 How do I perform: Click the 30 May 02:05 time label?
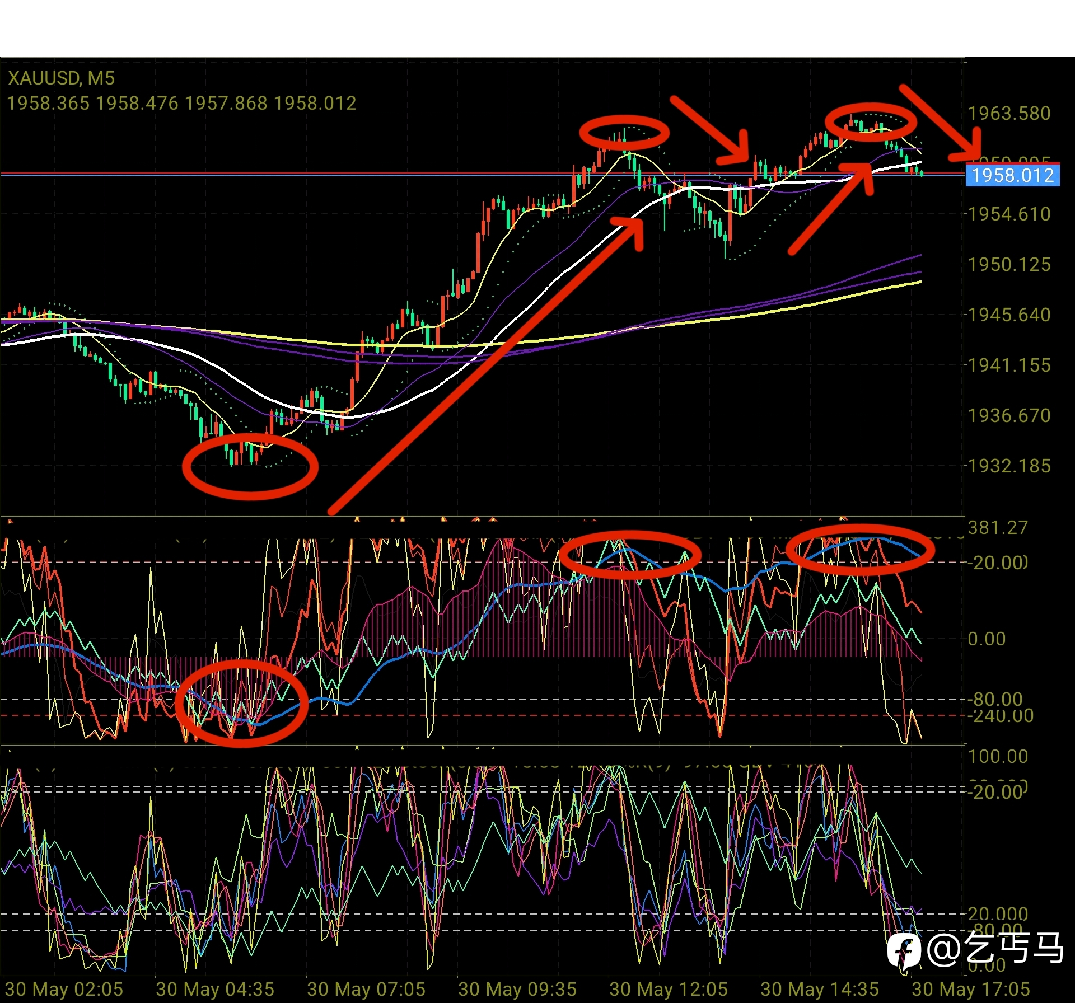coord(64,989)
